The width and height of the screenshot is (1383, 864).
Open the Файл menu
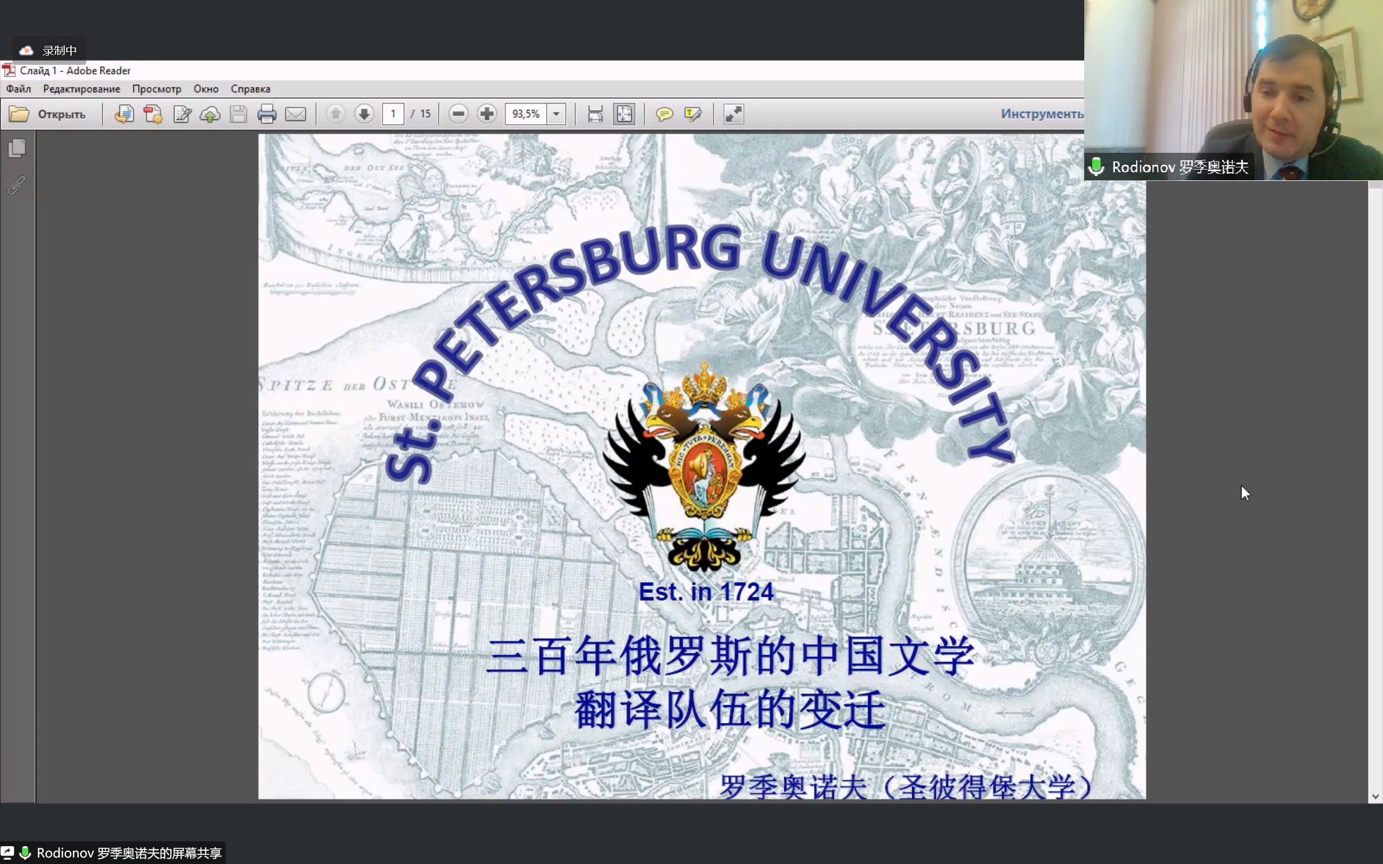point(18,89)
